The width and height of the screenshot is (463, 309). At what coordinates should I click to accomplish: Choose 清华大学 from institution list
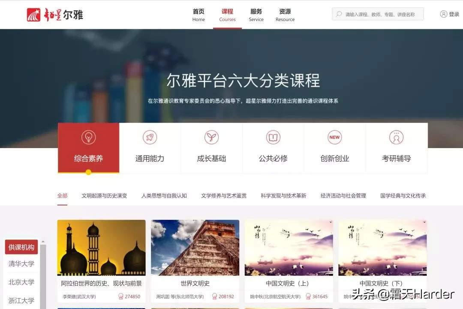coord(21,264)
